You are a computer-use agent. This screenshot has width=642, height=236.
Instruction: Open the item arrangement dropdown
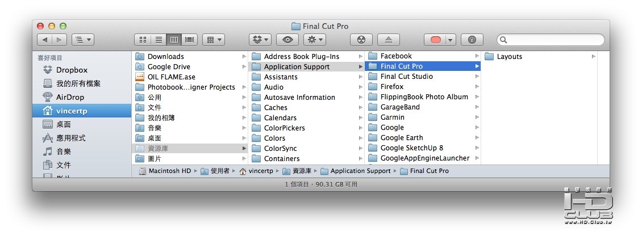pos(213,40)
